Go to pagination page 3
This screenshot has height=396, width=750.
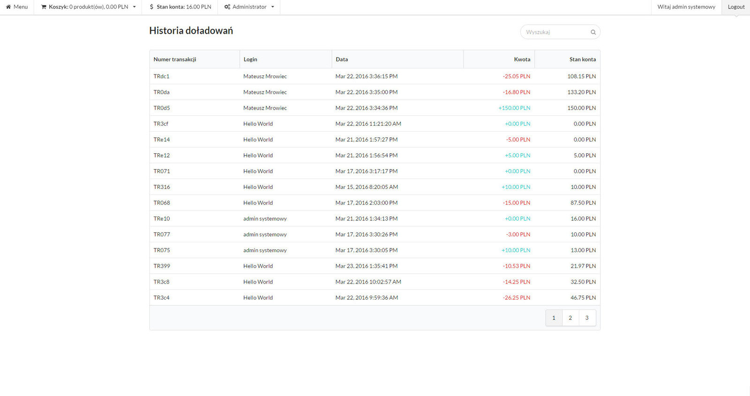click(x=587, y=318)
